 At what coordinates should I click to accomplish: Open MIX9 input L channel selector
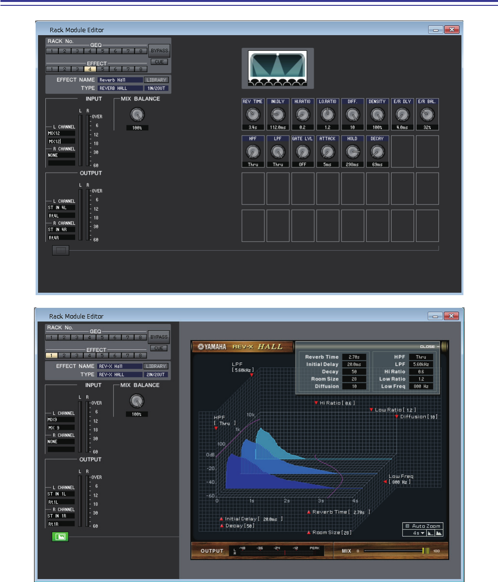[x=61, y=420]
